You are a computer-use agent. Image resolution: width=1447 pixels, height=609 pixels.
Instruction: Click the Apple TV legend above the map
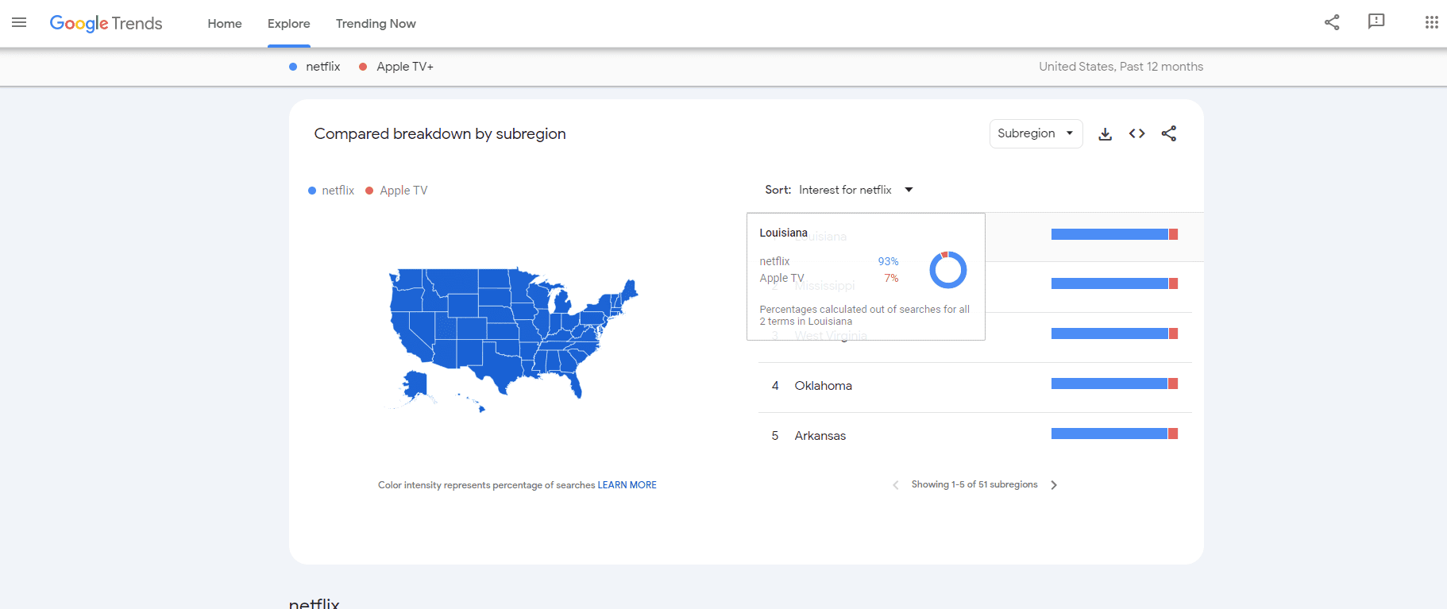tap(396, 191)
